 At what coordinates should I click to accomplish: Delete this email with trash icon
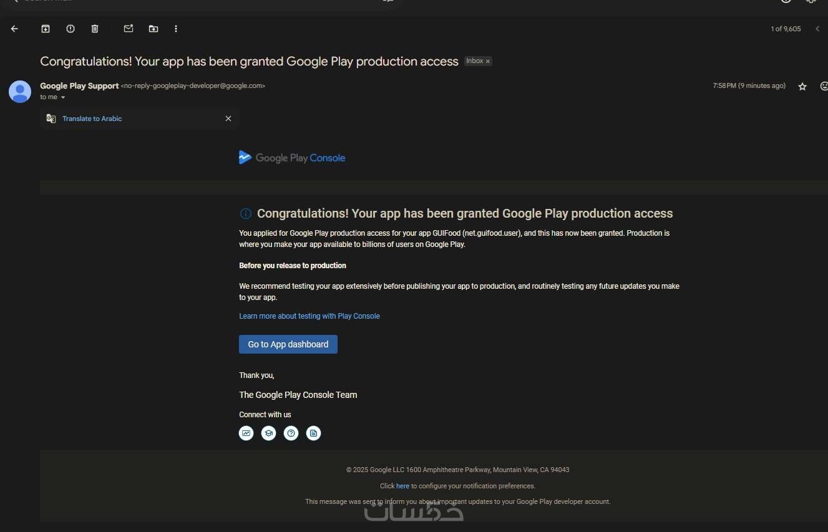click(95, 29)
